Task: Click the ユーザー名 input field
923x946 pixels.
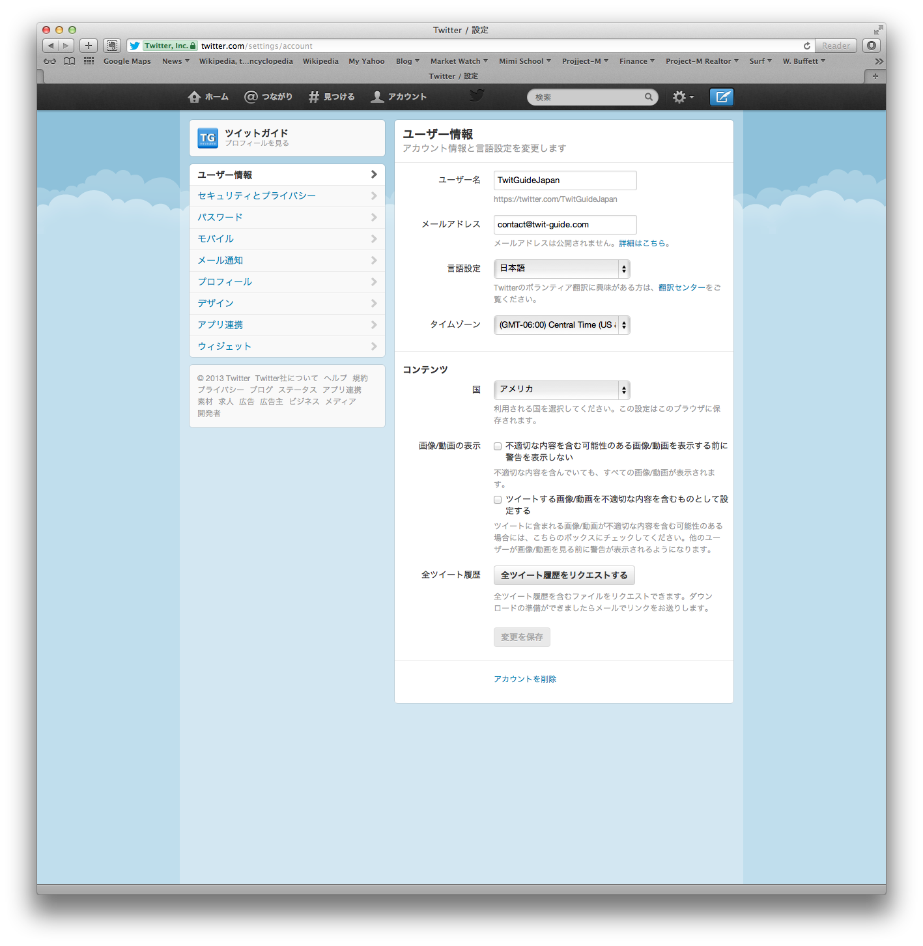Action: [565, 180]
